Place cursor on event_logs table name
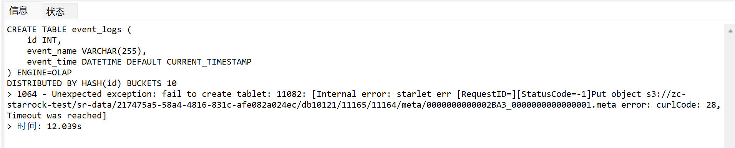Viewport: 735px width, 148px height. click(96, 30)
